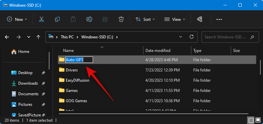263x124 pixels.
Task: Switch to large thumbnails view in status bar
Action: (x=258, y=120)
